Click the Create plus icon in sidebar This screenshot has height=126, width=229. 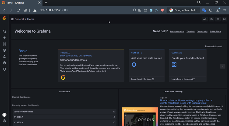(x=4, y=38)
